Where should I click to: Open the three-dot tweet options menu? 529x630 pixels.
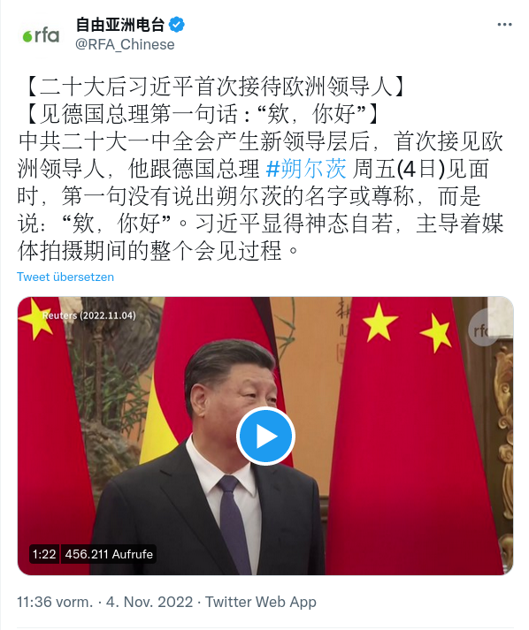[504, 25]
